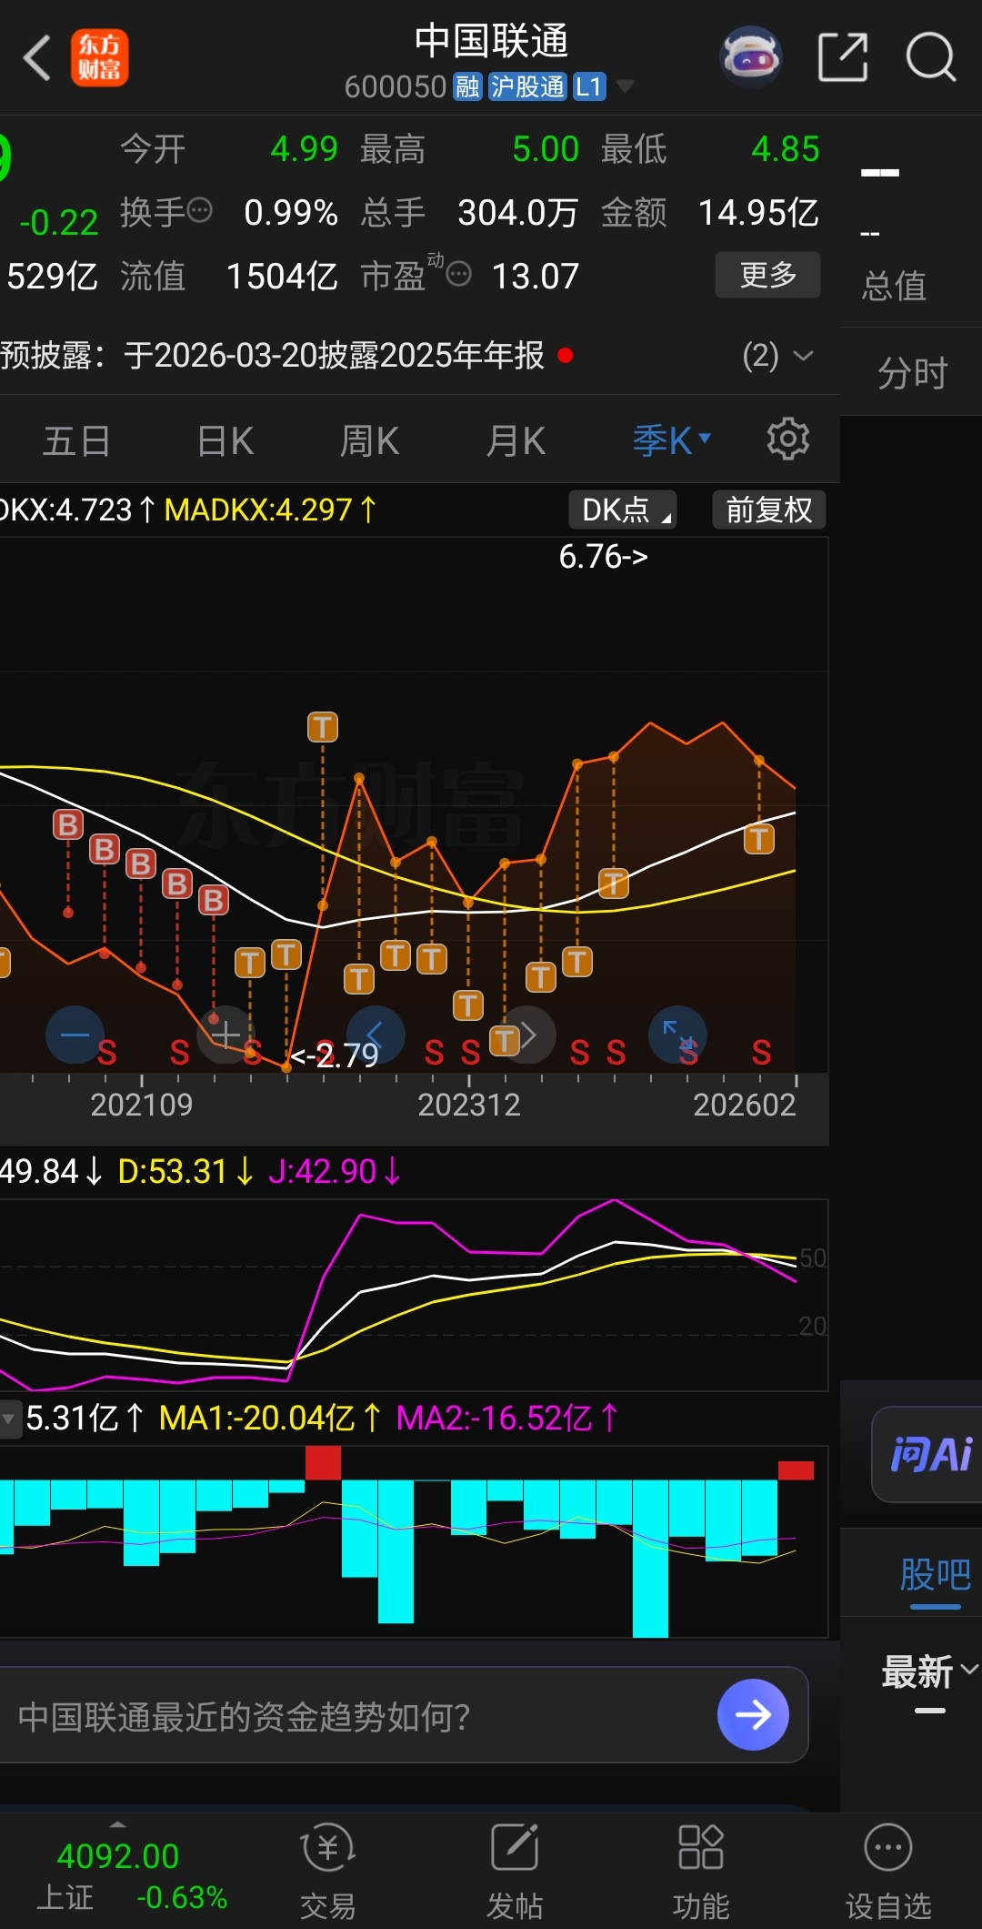The height and width of the screenshot is (1929, 982).
Task: Tap MA1:-20.04亿 indicator label
Action: pos(270,1419)
